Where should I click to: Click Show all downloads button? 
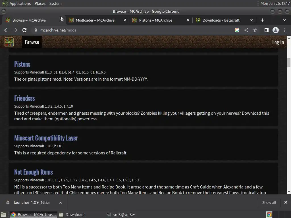point(269,202)
